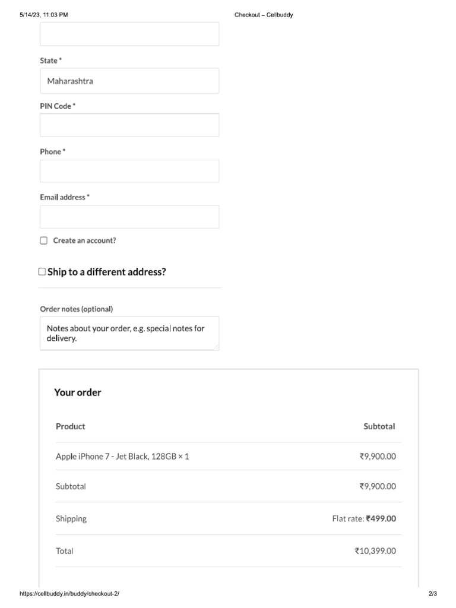This screenshot has width=456, height=608.
Task: Click the PIN Code input field
Action: [129, 125]
